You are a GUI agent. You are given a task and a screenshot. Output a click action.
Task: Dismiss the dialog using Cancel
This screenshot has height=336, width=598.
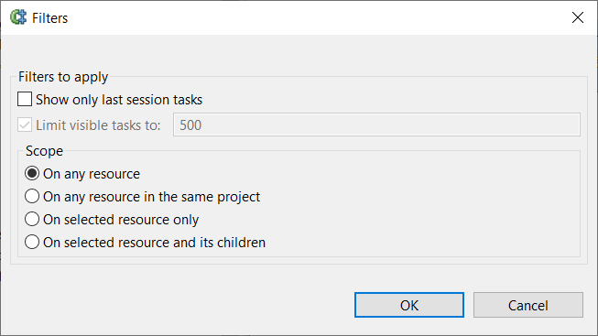[528, 305]
